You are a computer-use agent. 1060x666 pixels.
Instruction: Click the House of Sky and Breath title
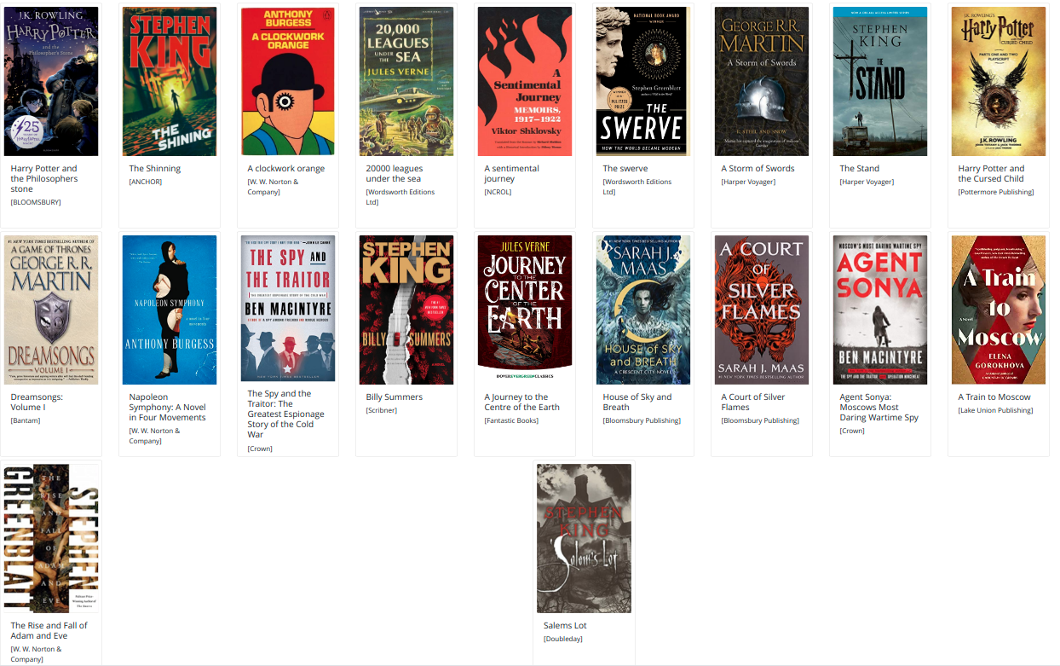(x=637, y=402)
